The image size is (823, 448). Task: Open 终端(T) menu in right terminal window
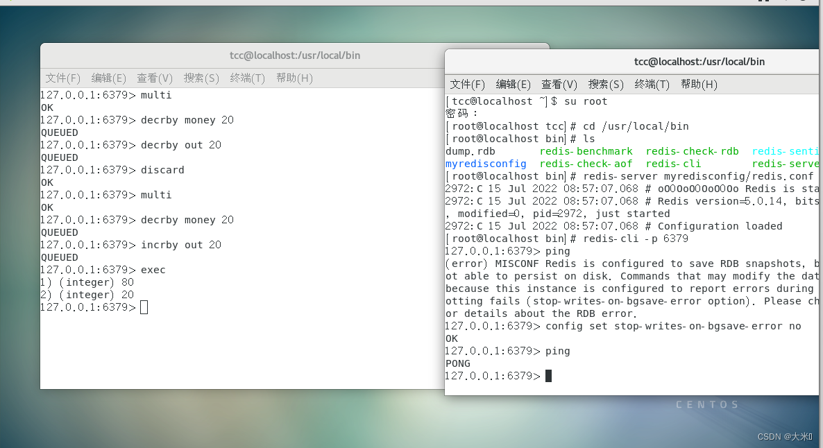[x=652, y=85]
